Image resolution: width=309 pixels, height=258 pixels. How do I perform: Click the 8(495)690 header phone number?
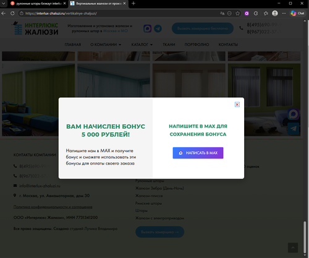(x=264, y=25)
